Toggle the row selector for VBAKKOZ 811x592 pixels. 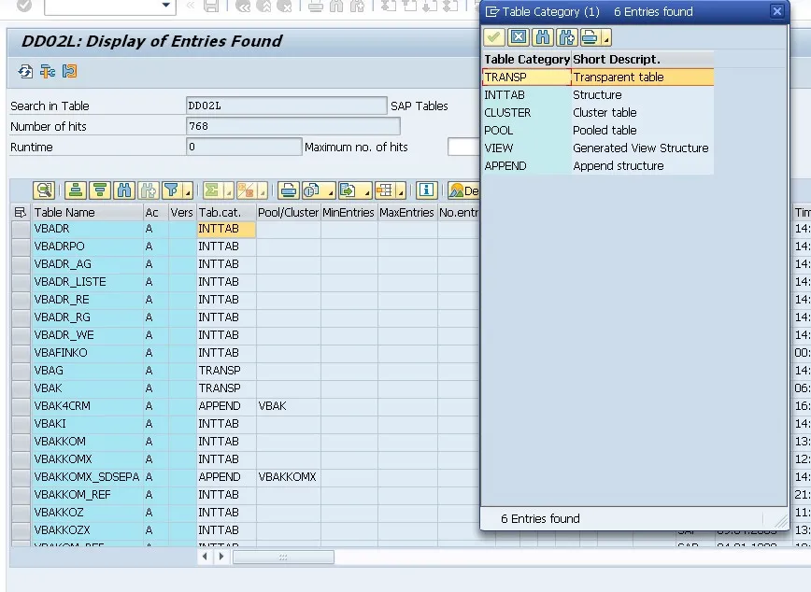pos(21,513)
